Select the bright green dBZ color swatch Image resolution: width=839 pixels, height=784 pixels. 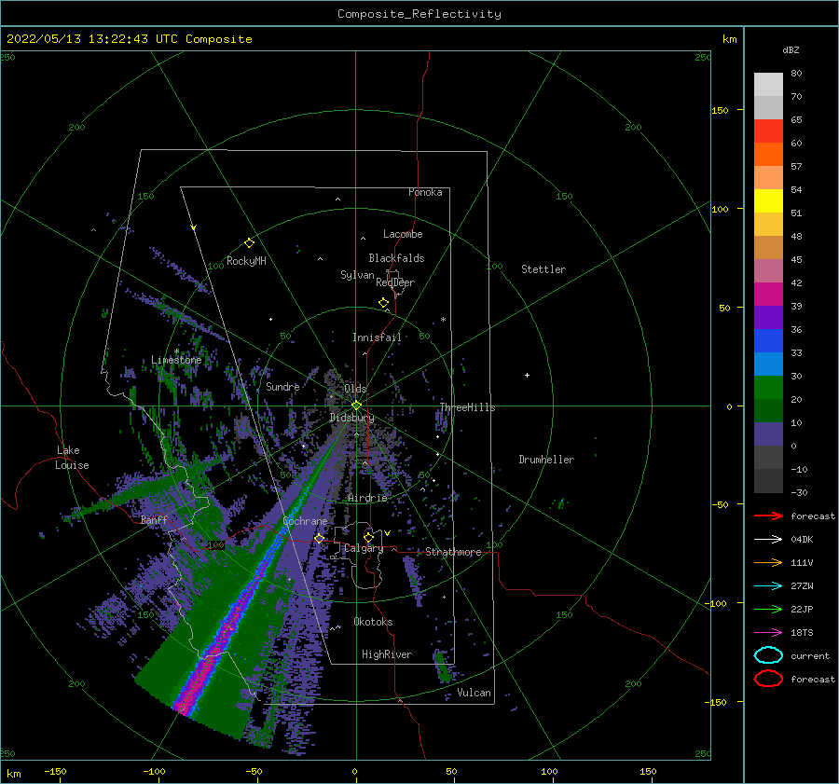click(x=768, y=388)
